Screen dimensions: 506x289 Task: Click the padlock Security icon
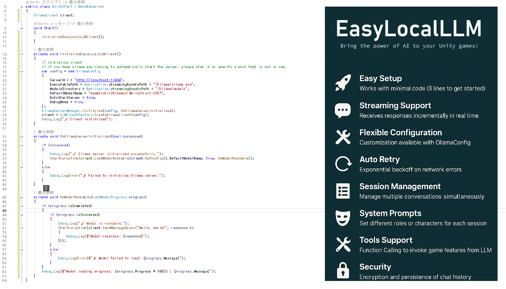point(343,271)
